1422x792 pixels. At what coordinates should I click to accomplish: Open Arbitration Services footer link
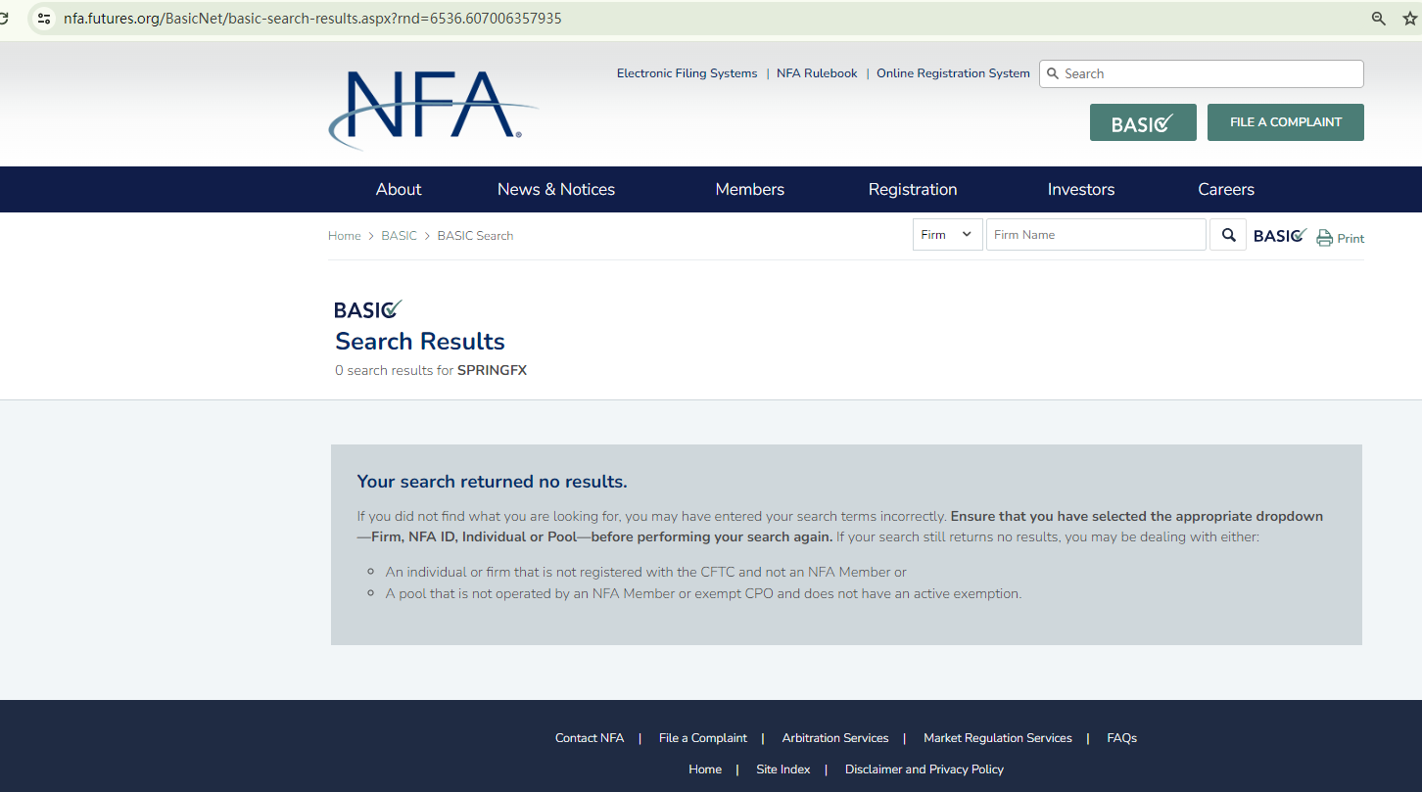point(834,738)
